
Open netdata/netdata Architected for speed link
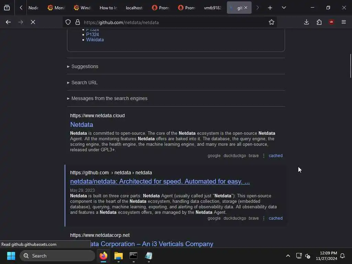pos(160,181)
